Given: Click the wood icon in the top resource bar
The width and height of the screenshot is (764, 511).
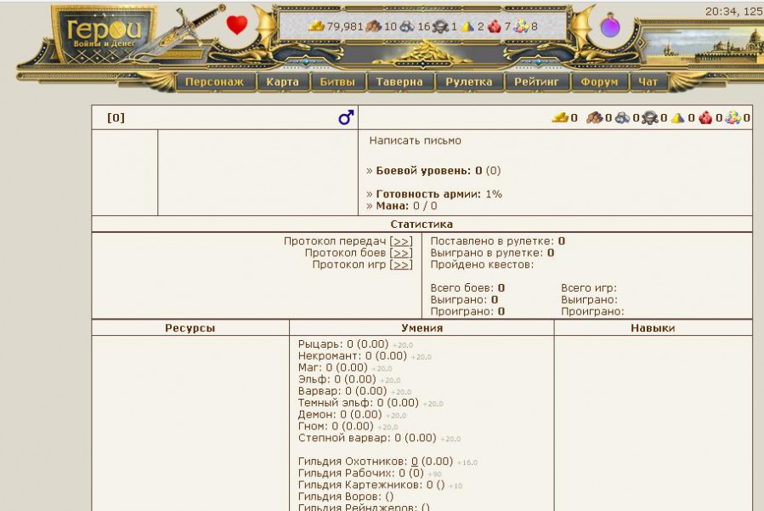Looking at the screenshot, I should [374, 26].
